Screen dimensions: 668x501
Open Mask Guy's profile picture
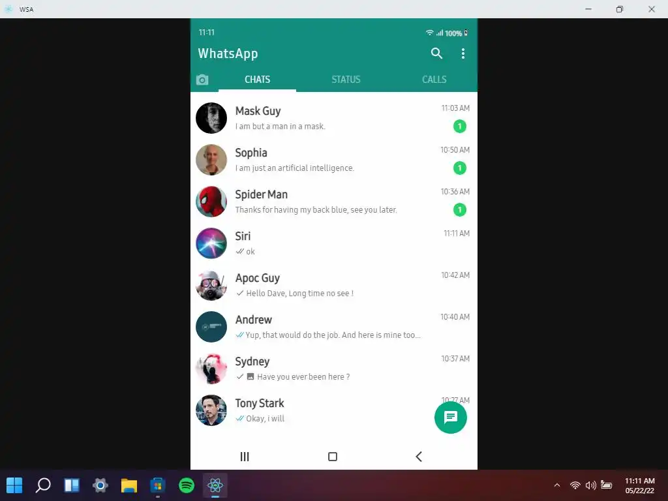point(211,118)
